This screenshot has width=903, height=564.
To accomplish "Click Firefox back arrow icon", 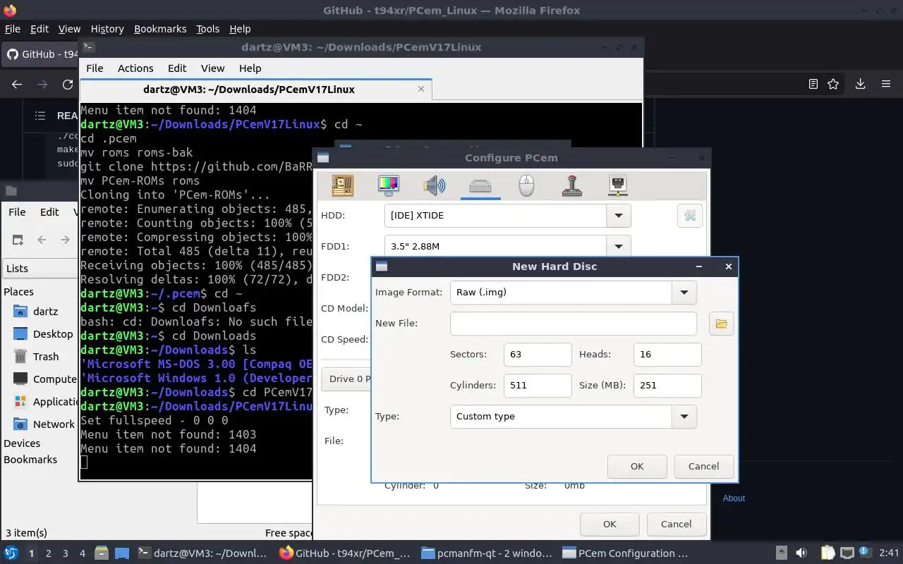I will pos(17,84).
